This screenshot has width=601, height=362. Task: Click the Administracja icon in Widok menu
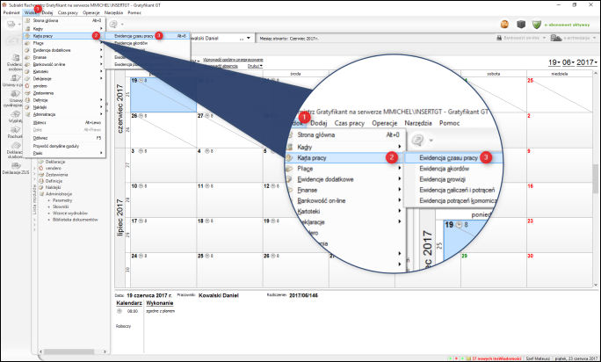(27, 114)
